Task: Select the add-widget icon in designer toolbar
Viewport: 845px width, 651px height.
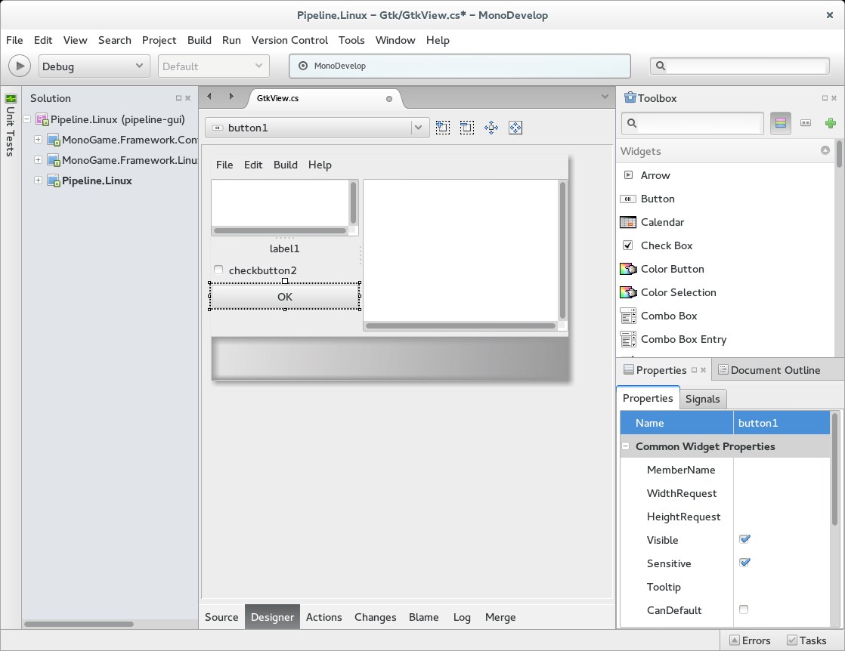Action: pos(443,128)
